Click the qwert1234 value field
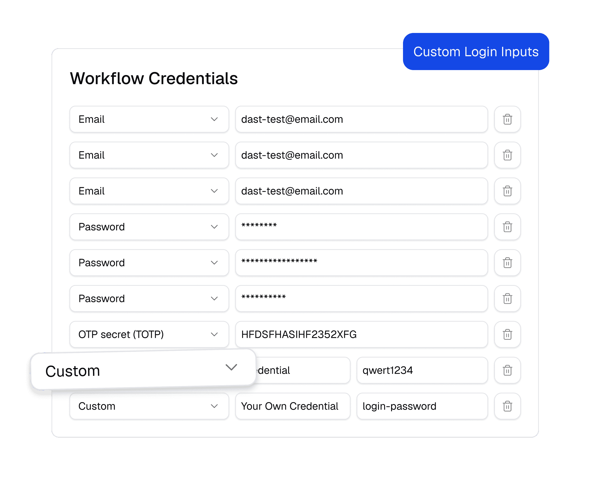The width and height of the screenshot is (589, 483). click(x=422, y=370)
